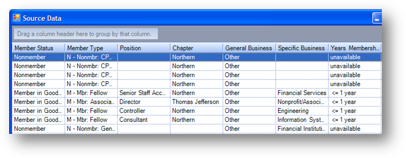Select the Senior Staff Acc... position cell
406x158 pixels.
click(x=144, y=93)
